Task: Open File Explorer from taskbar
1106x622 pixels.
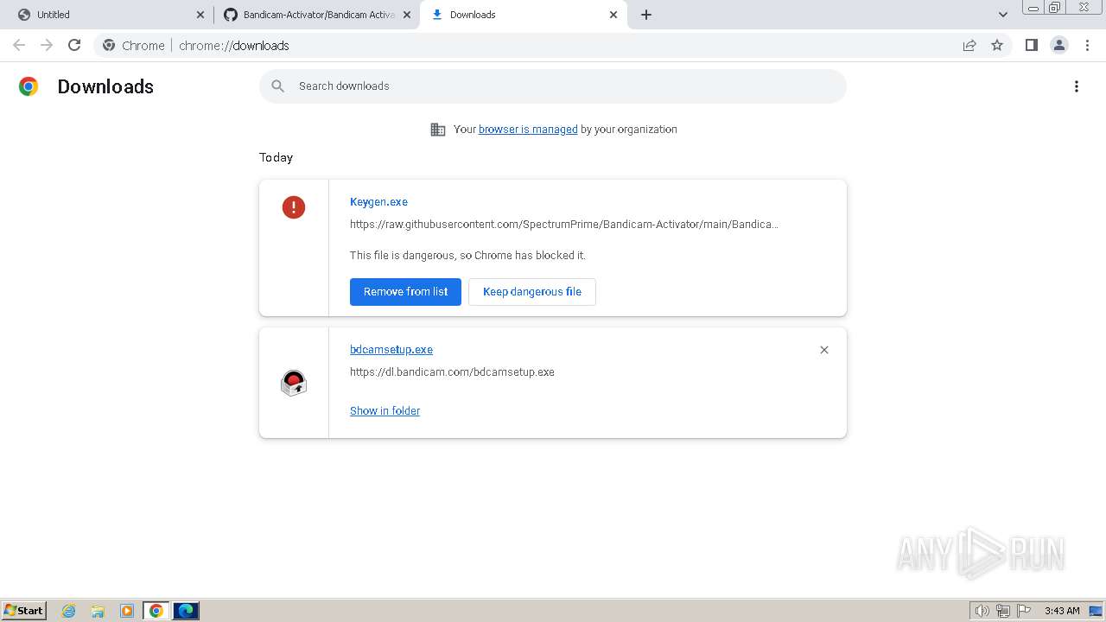Action: point(98,611)
